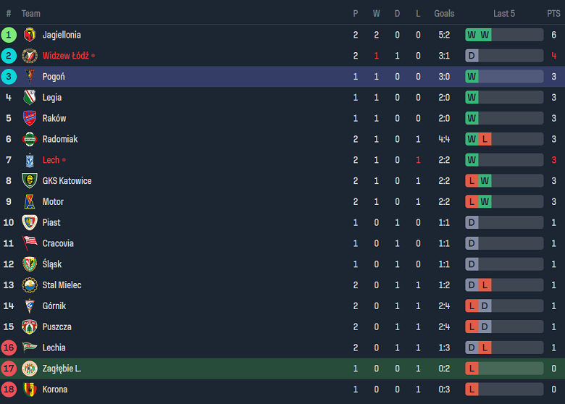Click the Lechia team badge
Viewport: 565px width, 404px height.
[x=30, y=348]
